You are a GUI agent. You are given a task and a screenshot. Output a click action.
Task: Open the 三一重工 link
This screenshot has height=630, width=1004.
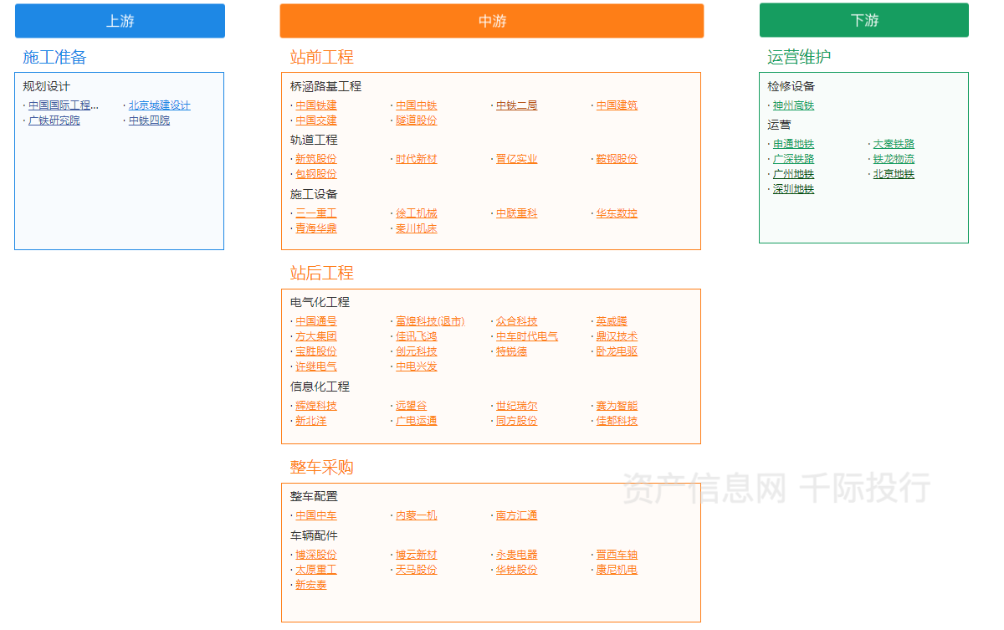click(316, 213)
